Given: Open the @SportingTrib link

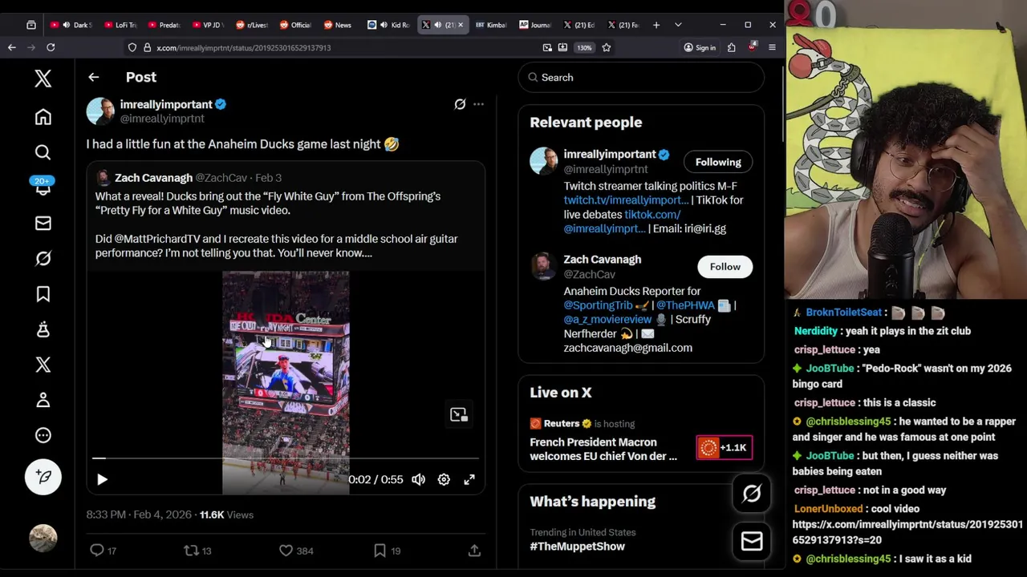Looking at the screenshot, I should 598,305.
